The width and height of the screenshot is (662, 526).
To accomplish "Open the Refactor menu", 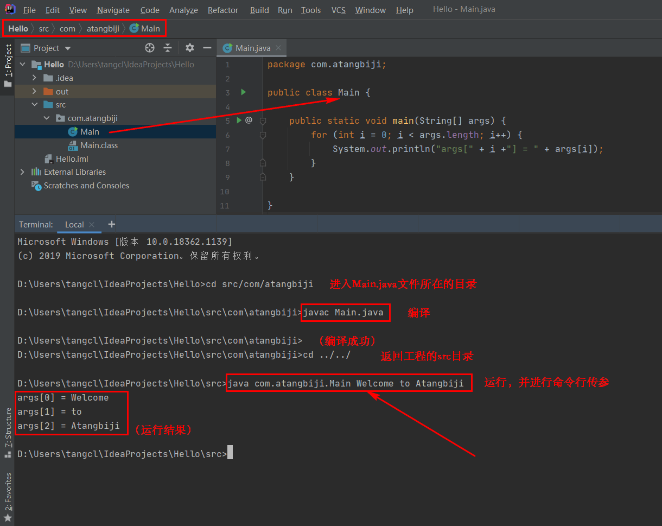I will click(222, 10).
